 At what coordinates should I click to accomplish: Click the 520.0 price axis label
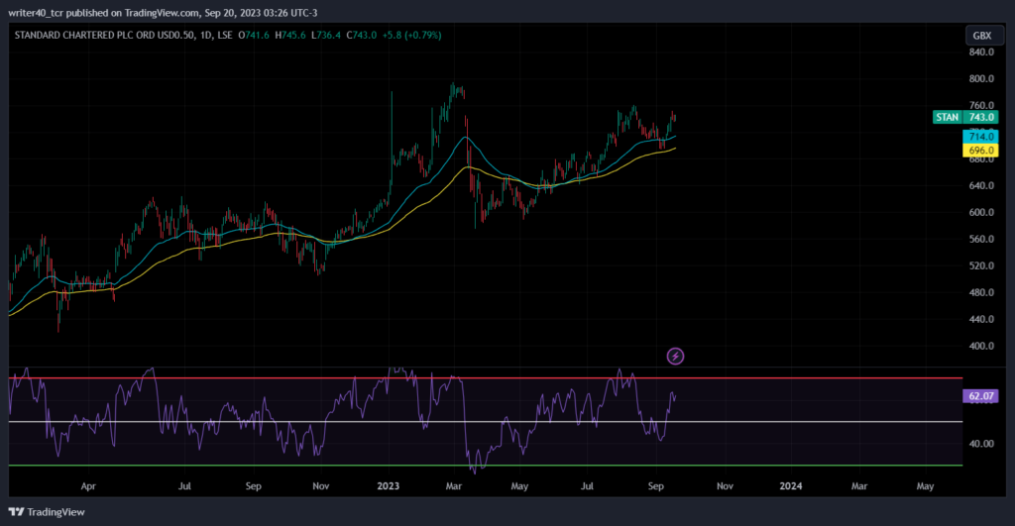[981, 265]
